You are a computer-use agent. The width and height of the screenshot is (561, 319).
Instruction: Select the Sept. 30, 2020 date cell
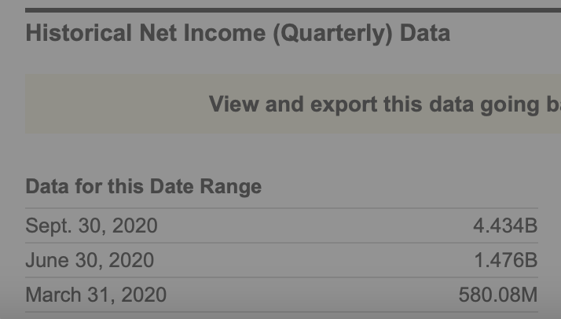(91, 226)
